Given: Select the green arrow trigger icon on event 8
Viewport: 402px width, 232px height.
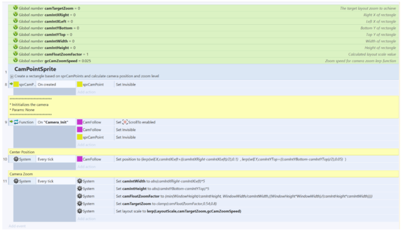Looking at the screenshot, I should point(11,84).
